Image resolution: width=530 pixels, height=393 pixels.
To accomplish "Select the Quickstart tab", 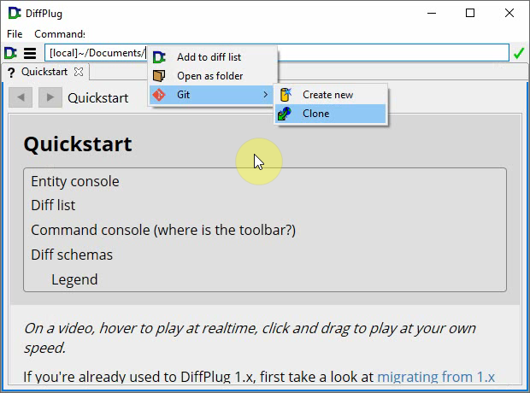I will point(44,72).
